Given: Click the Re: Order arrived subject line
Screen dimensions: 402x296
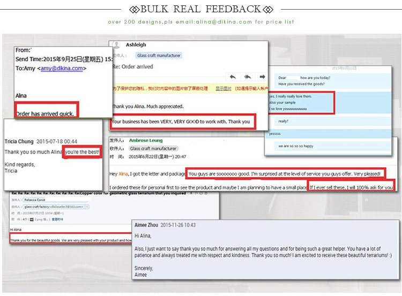Looking at the screenshot, I should click(132, 67).
